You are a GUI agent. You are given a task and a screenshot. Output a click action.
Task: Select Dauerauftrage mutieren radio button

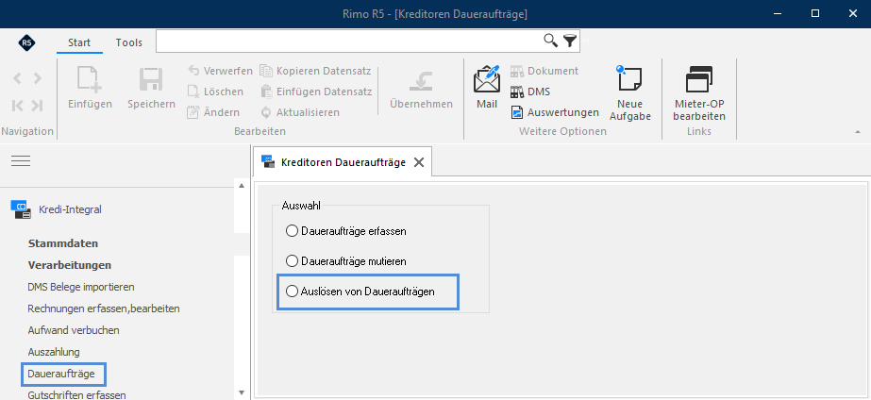pos(292,260)
